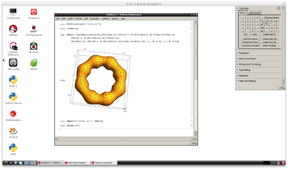Switch to Untitled-1 Wolfram taskbar button
288x169 pixels.
[50, 163]
